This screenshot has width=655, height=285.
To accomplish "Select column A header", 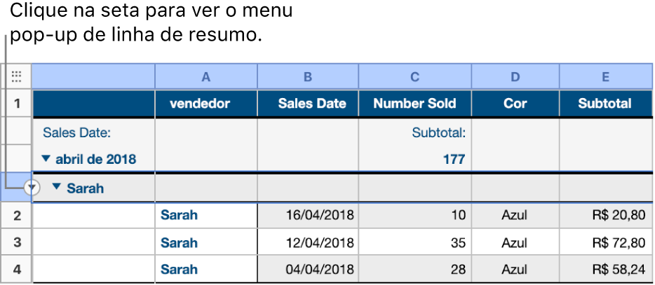I will point(205,76).
